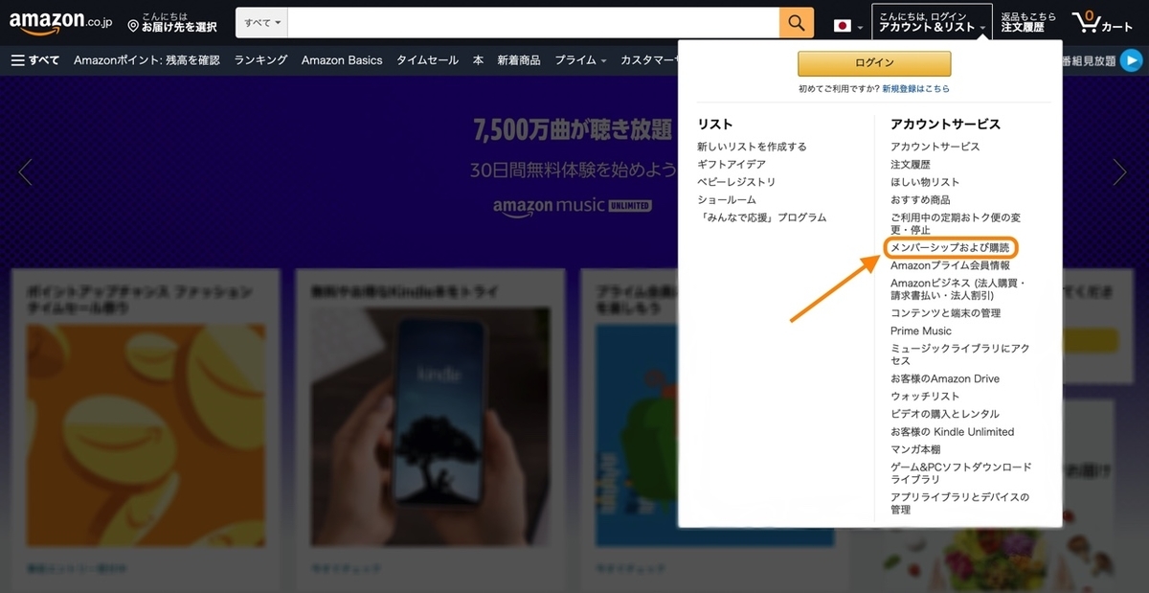1149x593 pixels.
Task: Click the 新規登録はこちら link
Action: (x=916, y=89)
